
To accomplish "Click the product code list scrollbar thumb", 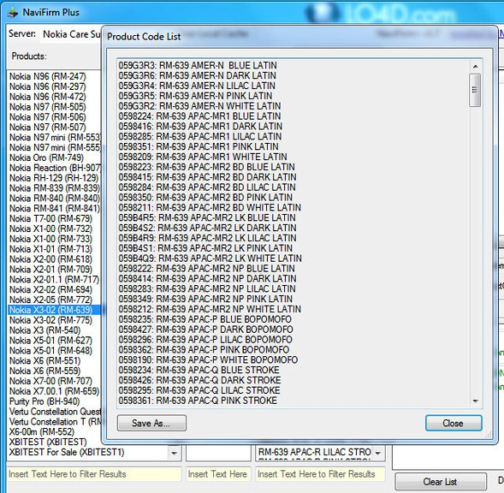I will pos(475,90).
